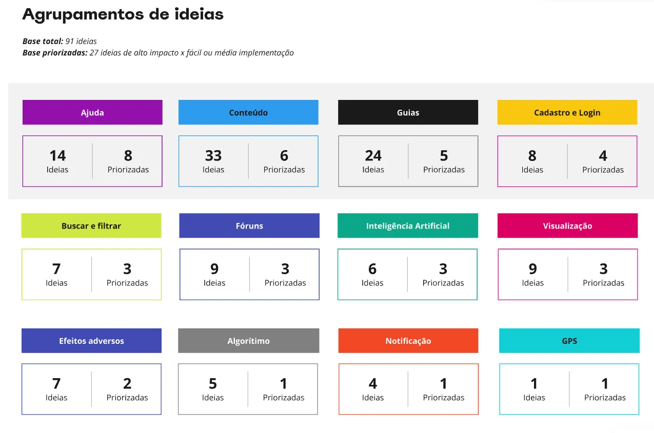Select the text 'Base total: 91 ideias'
654x433 pixels.
pyautogui.click(x=60, y=41)
